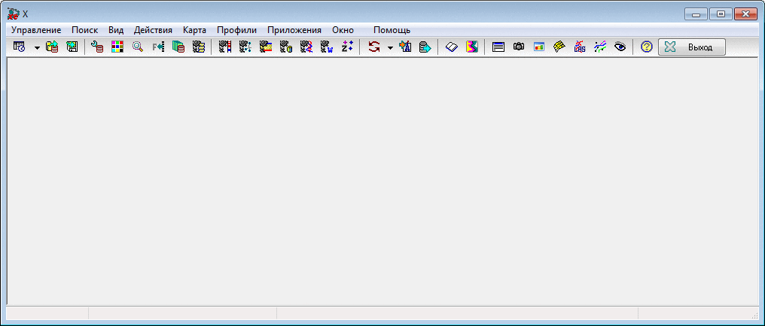Click the gears with red-striped column icon

point(225,47)
